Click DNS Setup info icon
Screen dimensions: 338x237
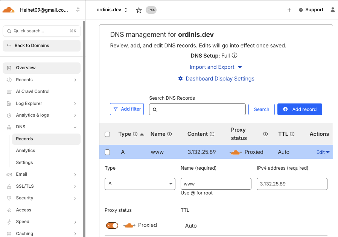[x=234, y=56]
